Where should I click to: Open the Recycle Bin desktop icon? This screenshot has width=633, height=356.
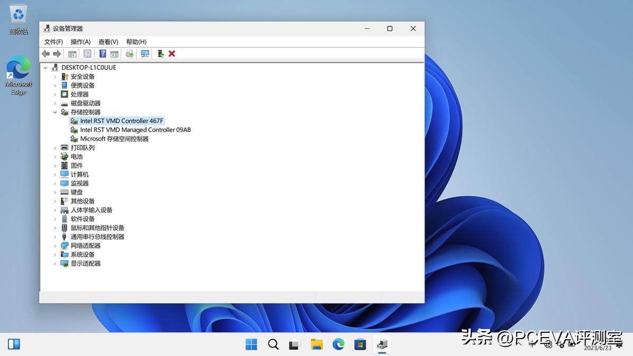tap(18, 19)
